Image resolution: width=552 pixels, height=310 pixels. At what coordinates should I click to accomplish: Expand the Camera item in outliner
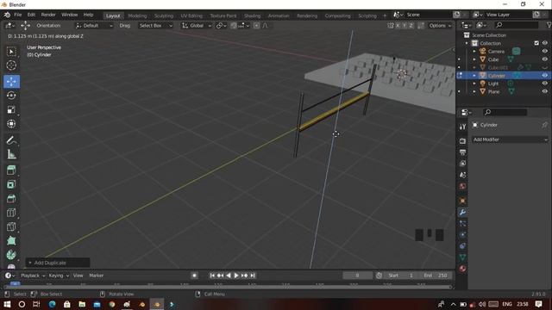pyautogui.click(x=474, y=52)
